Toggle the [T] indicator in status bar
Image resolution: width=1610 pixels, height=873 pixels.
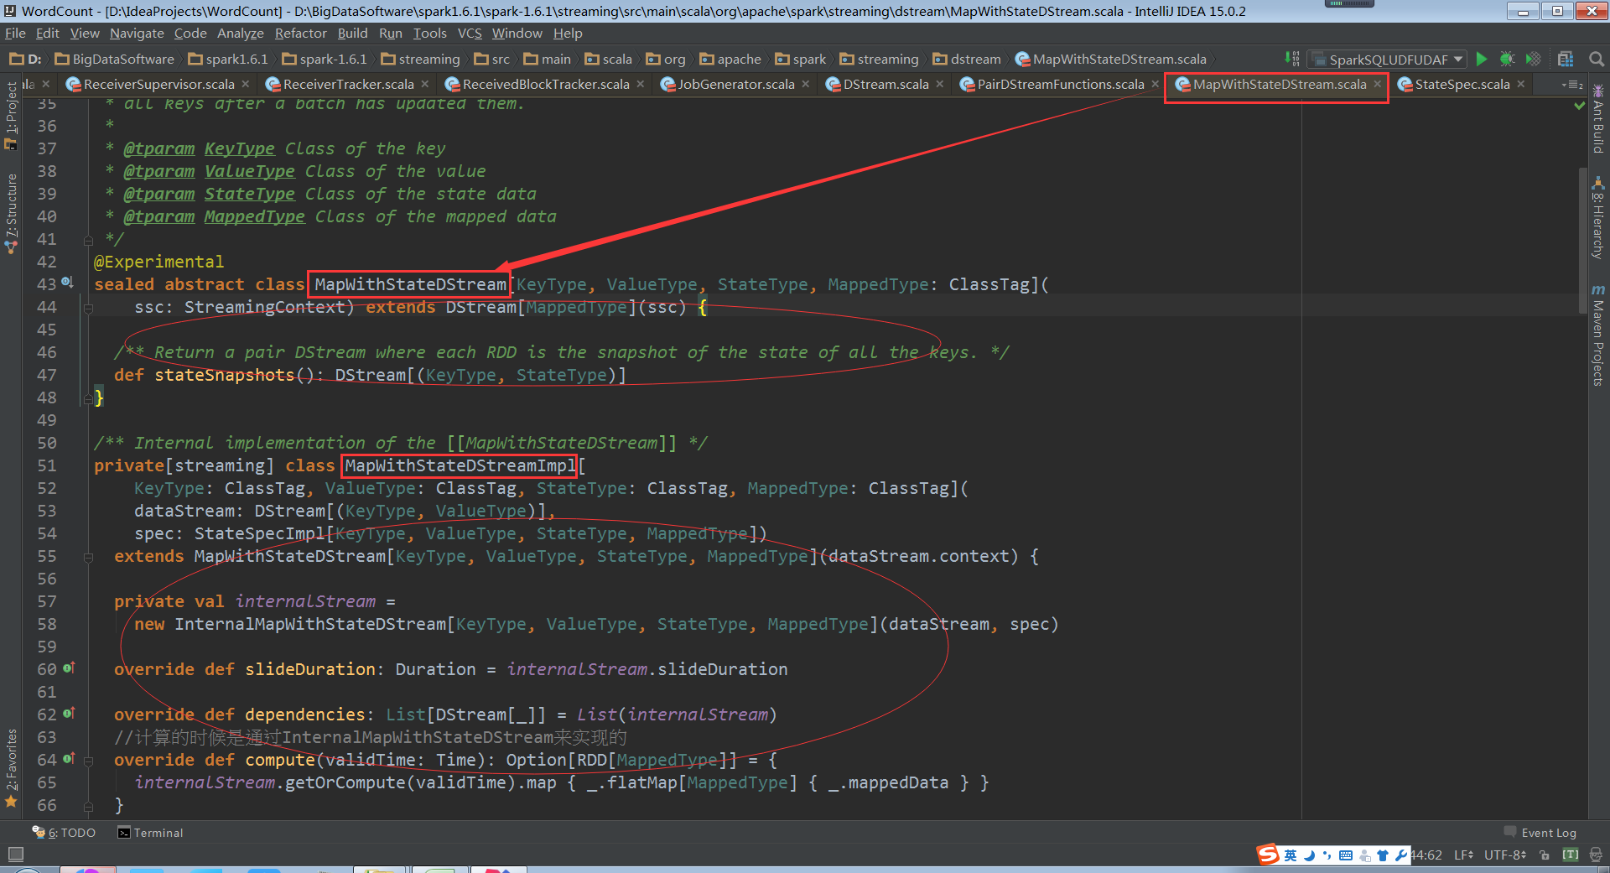tap(1571, 855)
